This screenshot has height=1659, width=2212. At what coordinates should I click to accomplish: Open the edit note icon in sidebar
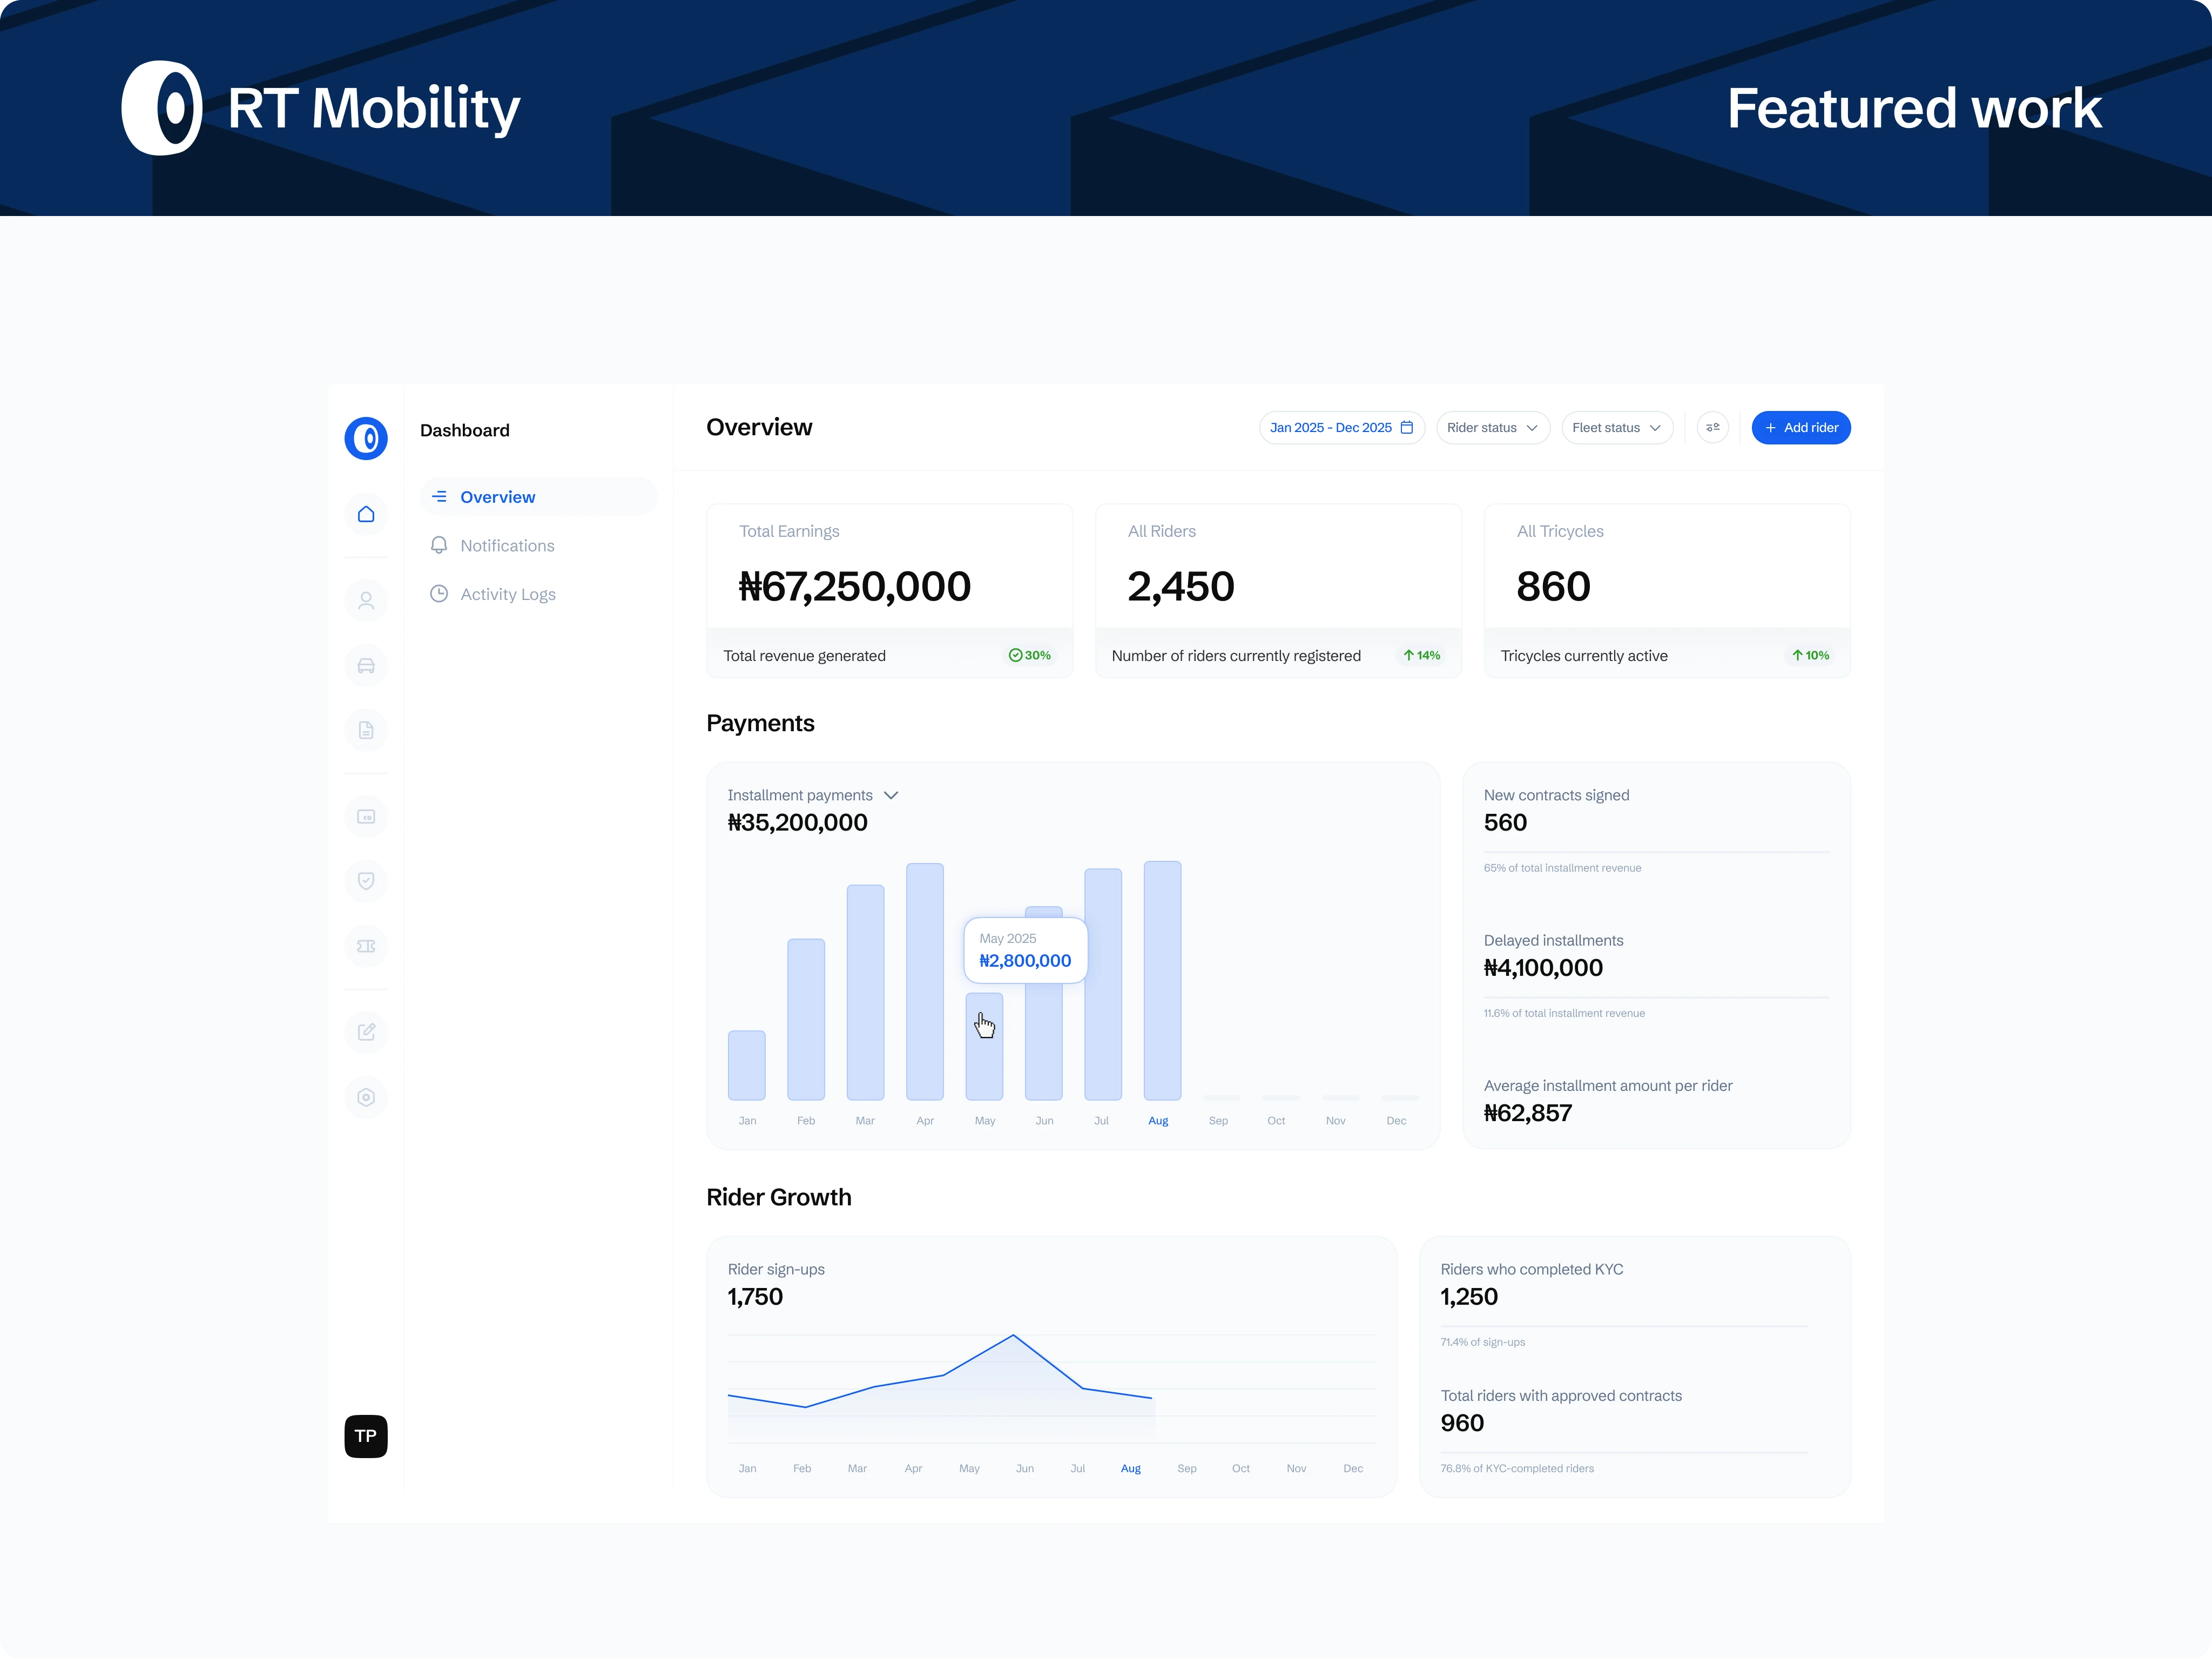366,1032
